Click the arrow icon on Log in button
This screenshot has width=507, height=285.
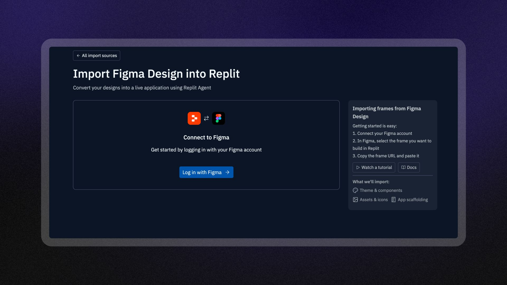pos(227,172)
